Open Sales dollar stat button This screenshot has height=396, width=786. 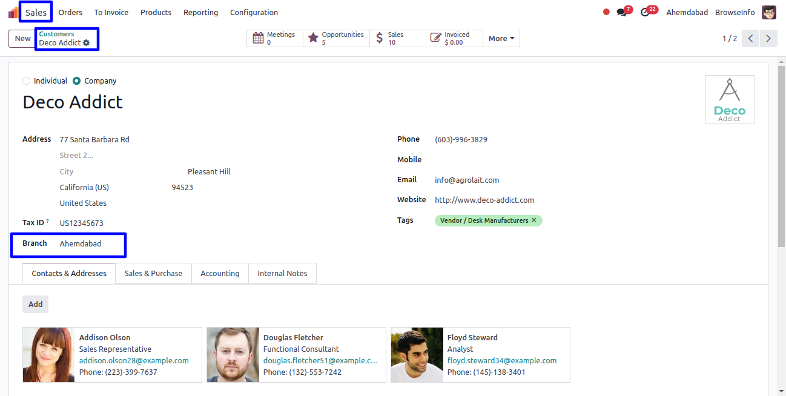point(397,38)
